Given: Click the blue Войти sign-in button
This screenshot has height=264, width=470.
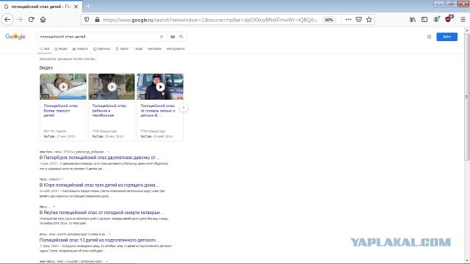Looking at the screenshot, I should tap(447, 37).
